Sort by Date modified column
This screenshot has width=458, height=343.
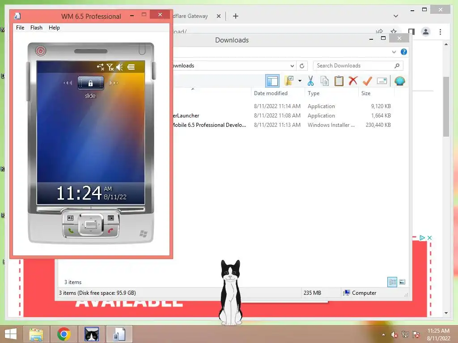point(271,93)
